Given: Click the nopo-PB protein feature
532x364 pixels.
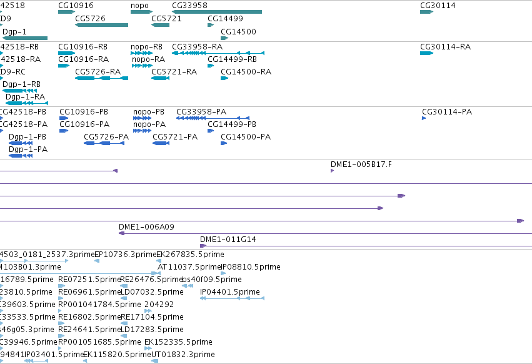Looking at the screenshot, I should click(142, 118).
